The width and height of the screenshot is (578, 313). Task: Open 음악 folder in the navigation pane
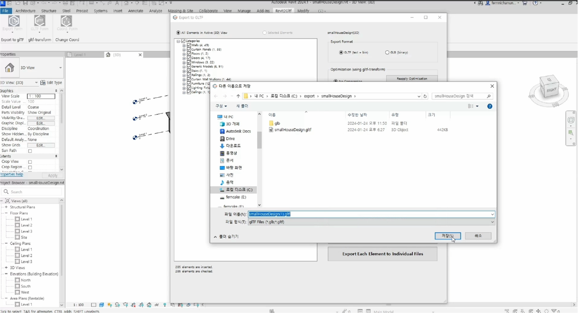tap(229, 182)
